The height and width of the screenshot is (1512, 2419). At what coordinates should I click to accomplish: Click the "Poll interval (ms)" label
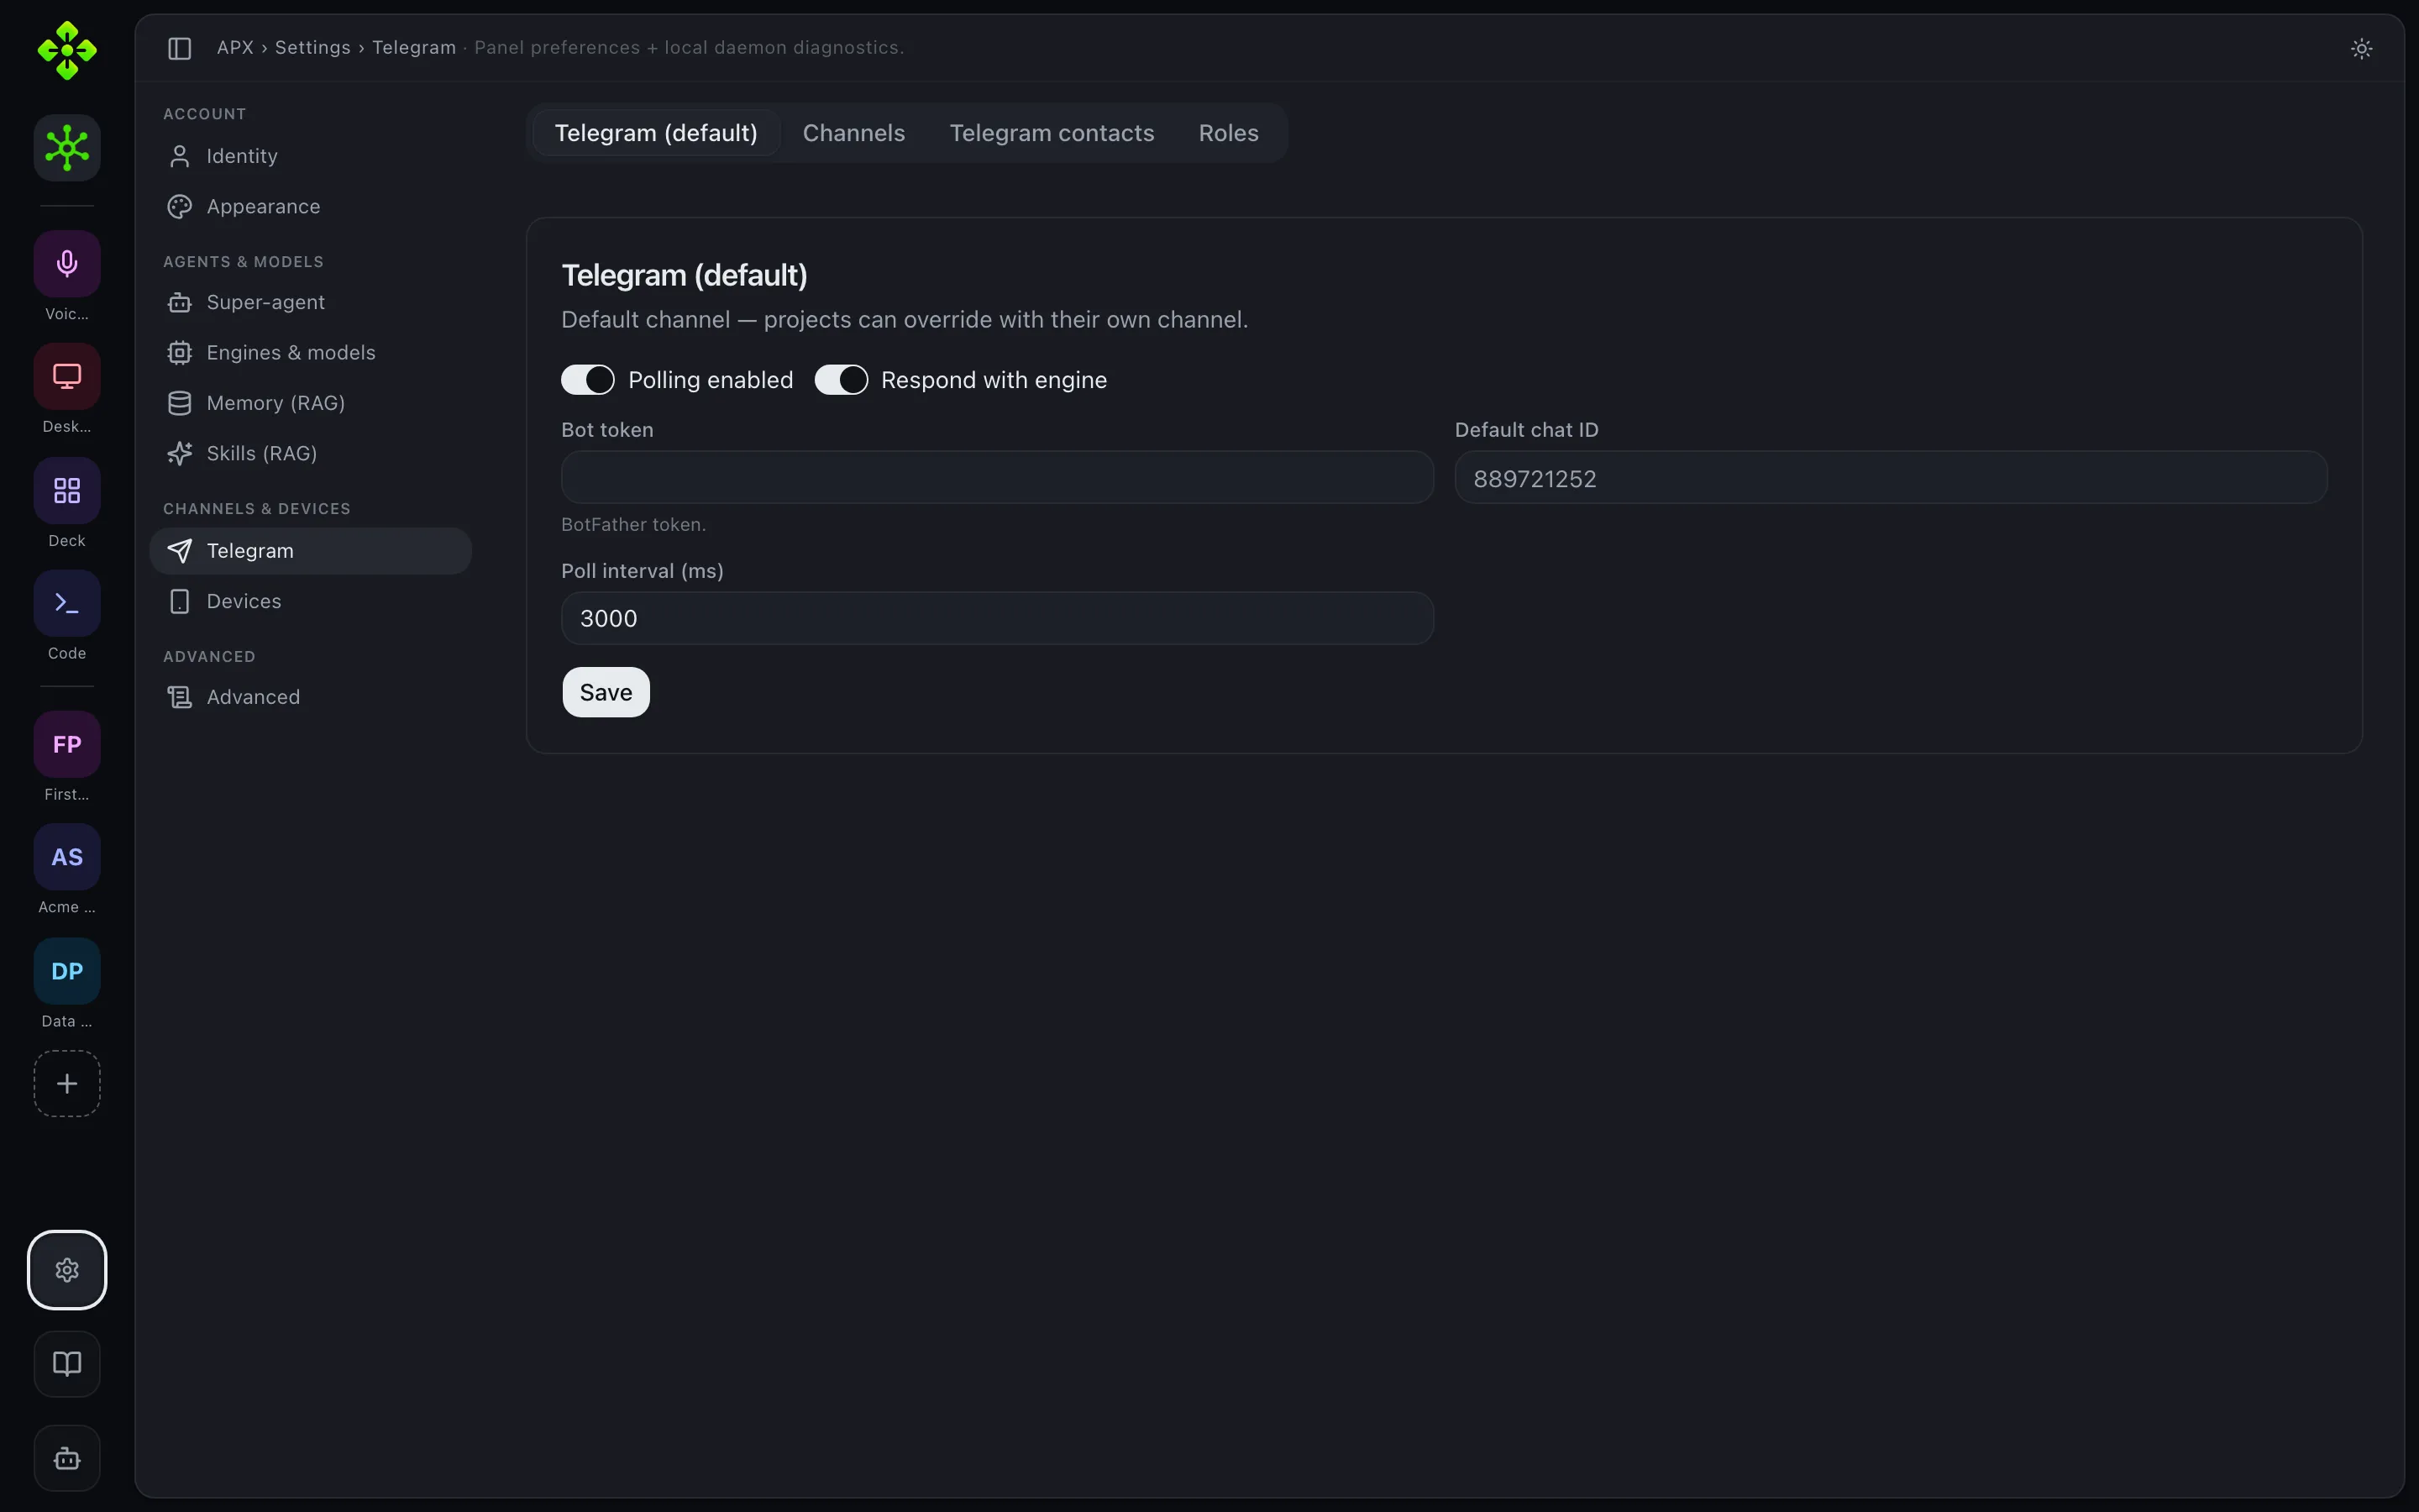[x=642, y=571]
